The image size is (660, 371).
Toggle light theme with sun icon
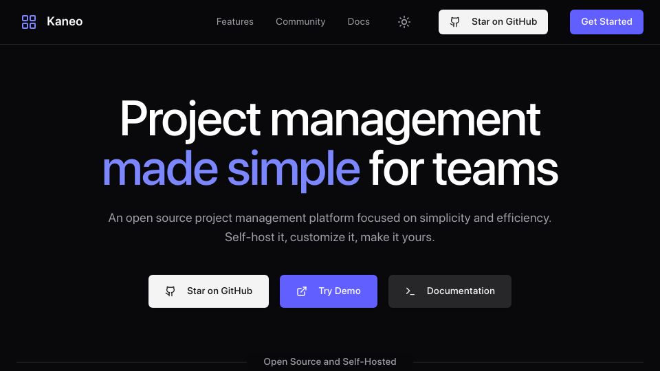tap(404, 22)
